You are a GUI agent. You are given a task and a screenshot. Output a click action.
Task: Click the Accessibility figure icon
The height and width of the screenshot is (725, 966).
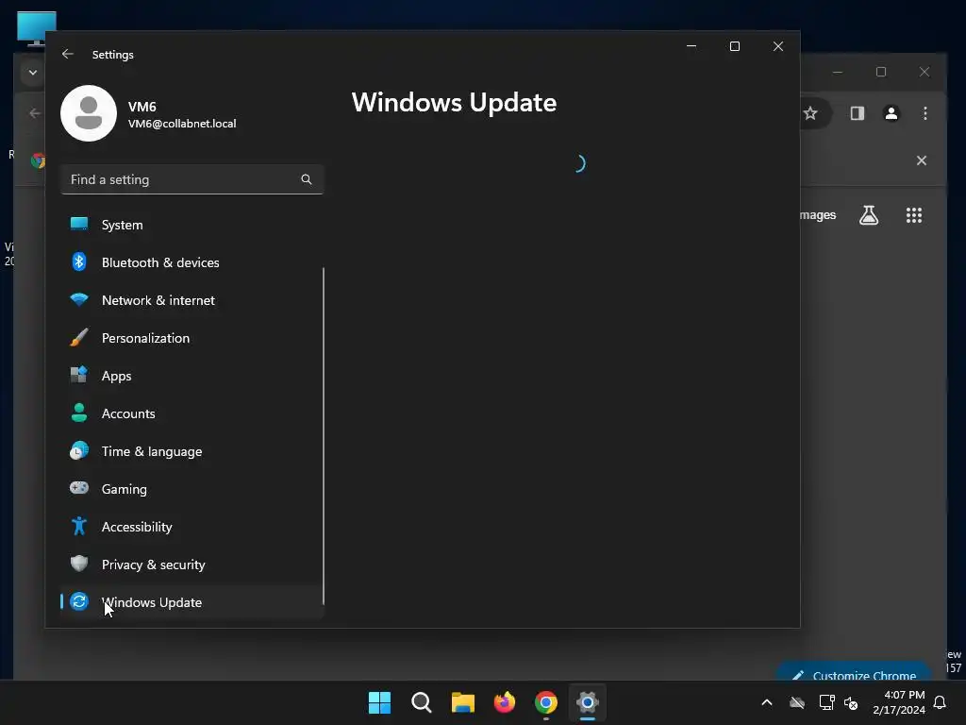tap(79, 526)
